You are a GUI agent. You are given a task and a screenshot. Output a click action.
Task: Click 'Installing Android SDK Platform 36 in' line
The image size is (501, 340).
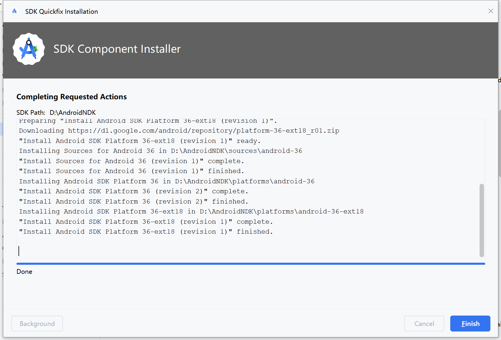pos(167,181)
